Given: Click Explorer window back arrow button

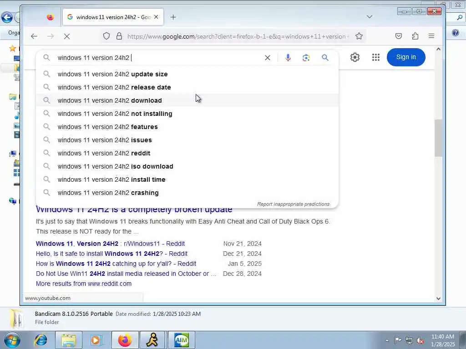Looking at the screenshot, I should [x=7, y=17].
